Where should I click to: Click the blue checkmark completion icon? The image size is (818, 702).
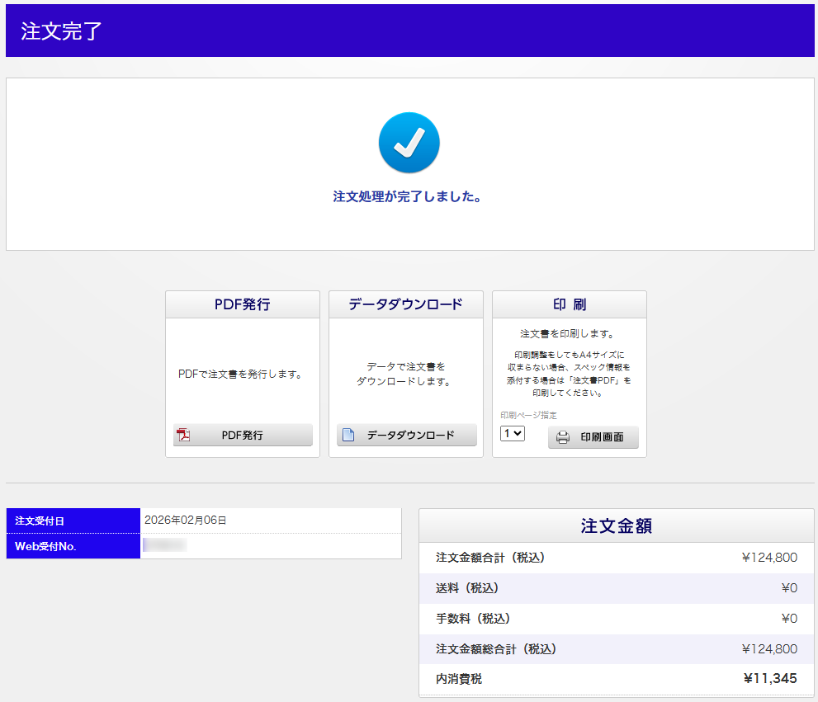coord(409,143)
